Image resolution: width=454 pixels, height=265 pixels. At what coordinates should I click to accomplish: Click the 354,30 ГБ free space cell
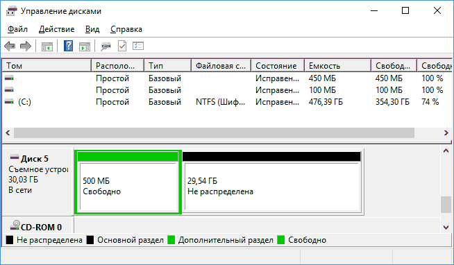pos(393,102)
